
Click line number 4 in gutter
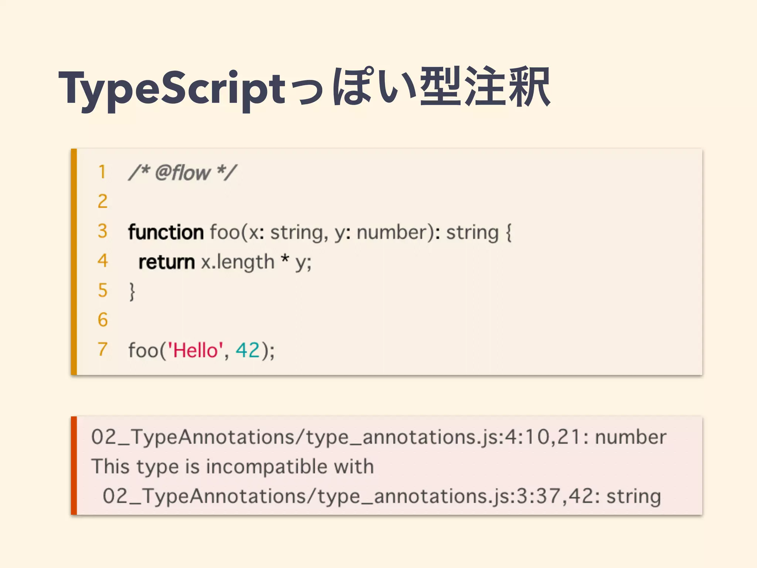(x=102, y=260)
